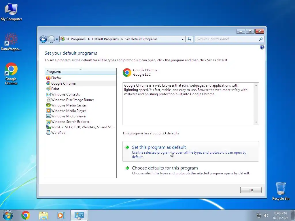Screen dimensions: 295x221
Task: Click 'This program has 9 out of 23 defaults'
Action: (x=151, y=133)
